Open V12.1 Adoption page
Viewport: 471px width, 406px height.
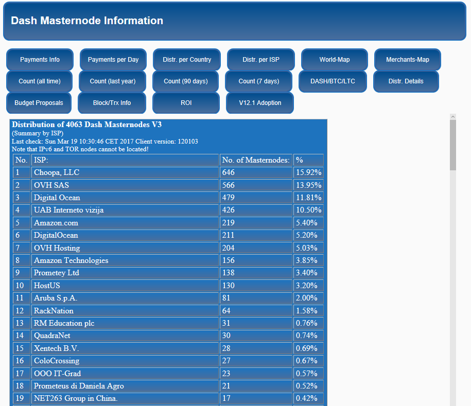point(260,103)
